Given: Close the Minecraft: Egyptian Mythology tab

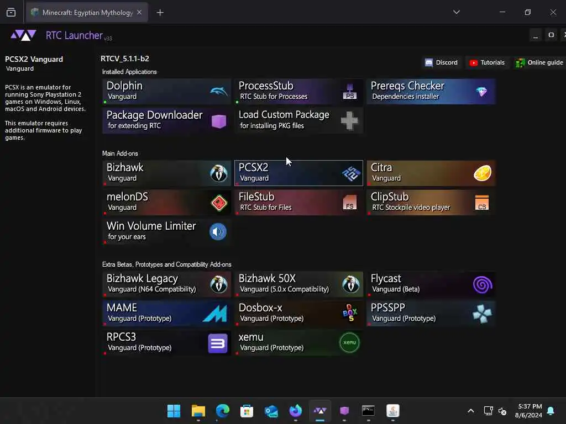Looking at the screenshot, I should pos(139,13).
